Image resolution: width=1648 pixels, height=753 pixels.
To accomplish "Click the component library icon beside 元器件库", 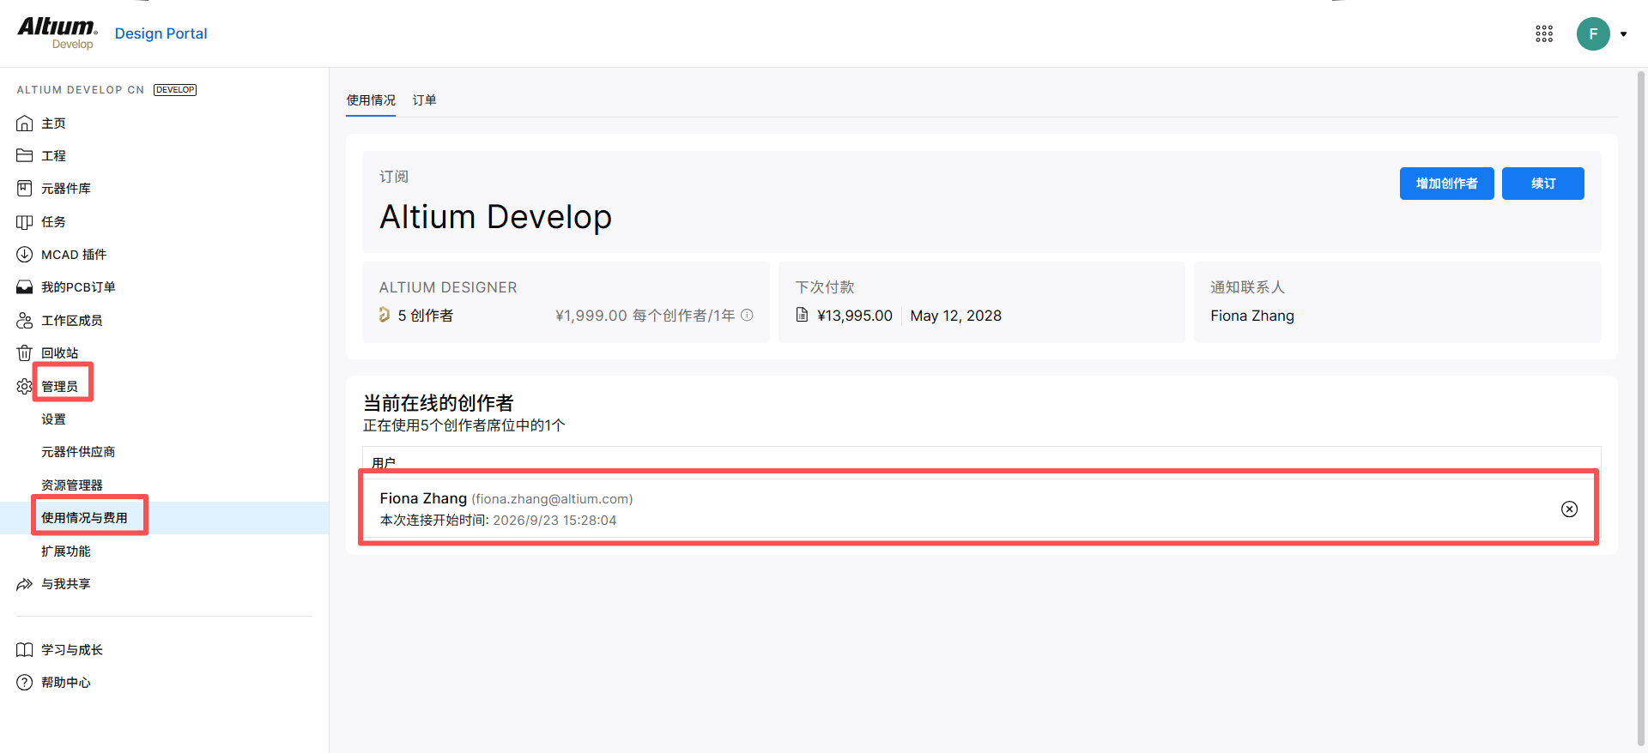I will (x=24, y=189).
